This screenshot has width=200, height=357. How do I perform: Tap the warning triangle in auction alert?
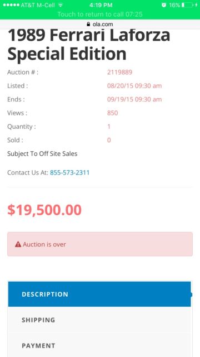pyautogui.click(x=18, y=244)
